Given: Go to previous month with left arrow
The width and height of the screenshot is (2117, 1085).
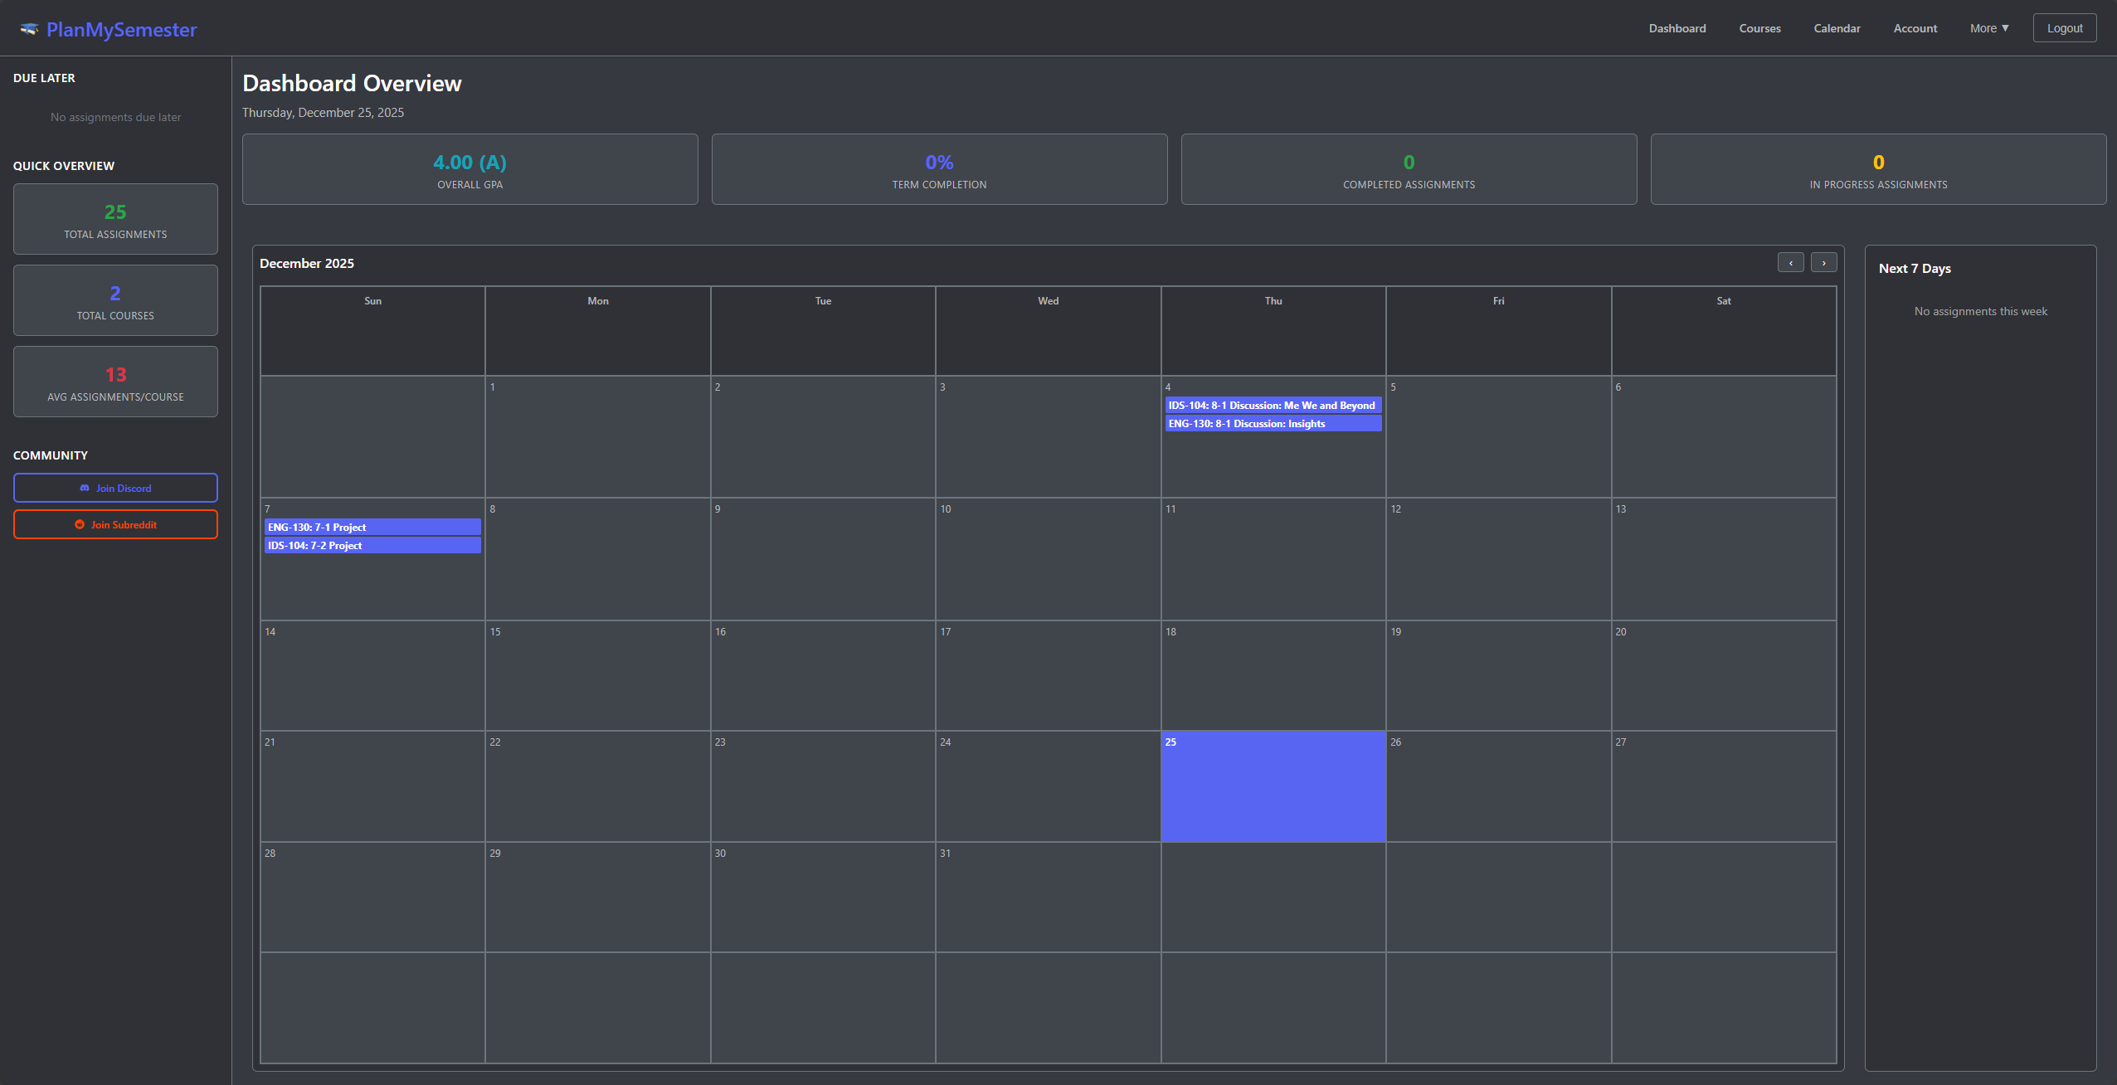Looking at the screenshot, I should 1792,262.
